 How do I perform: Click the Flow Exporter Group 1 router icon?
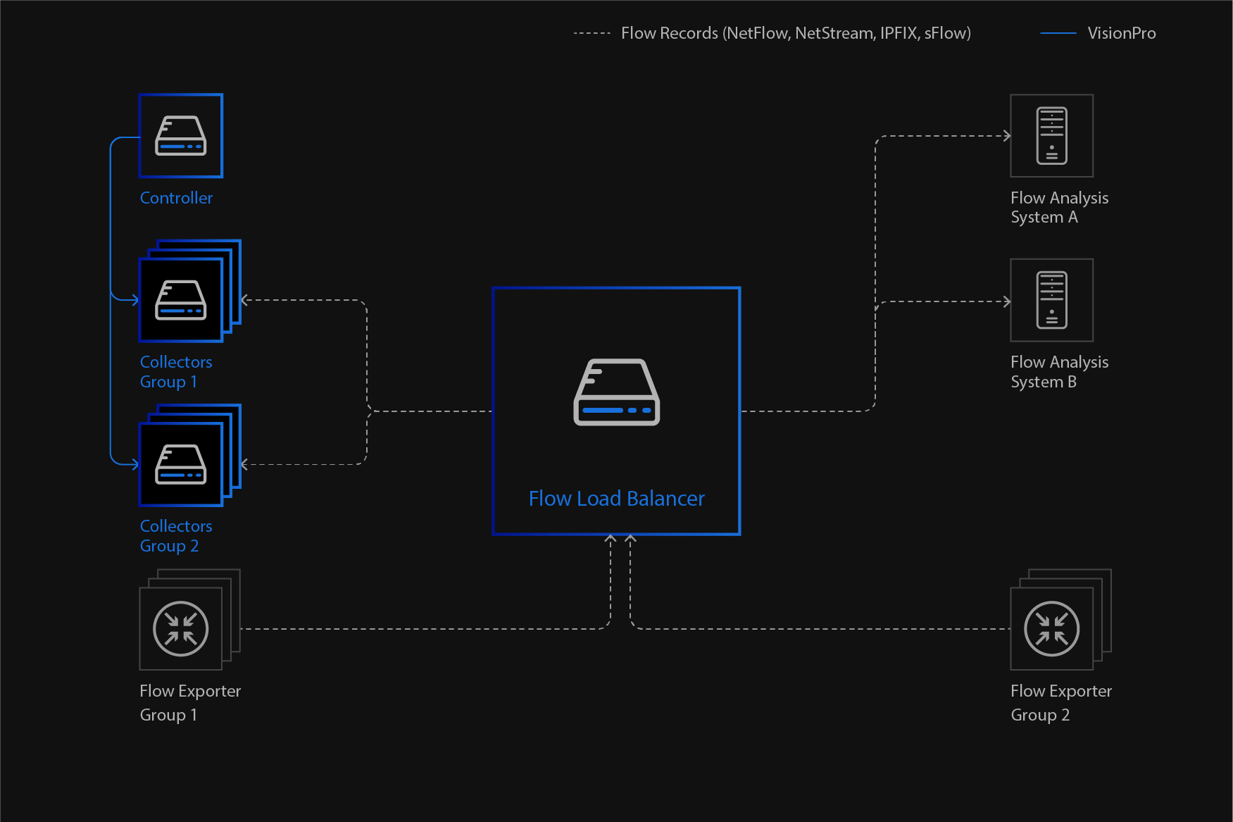pyautogui.click(x=181, y=628)
